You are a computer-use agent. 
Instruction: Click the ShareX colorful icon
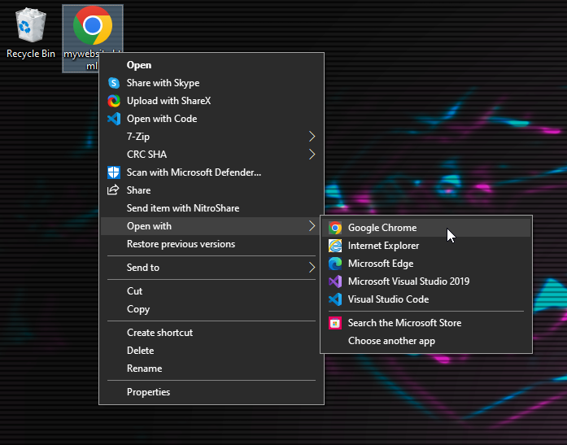point(114,101)
